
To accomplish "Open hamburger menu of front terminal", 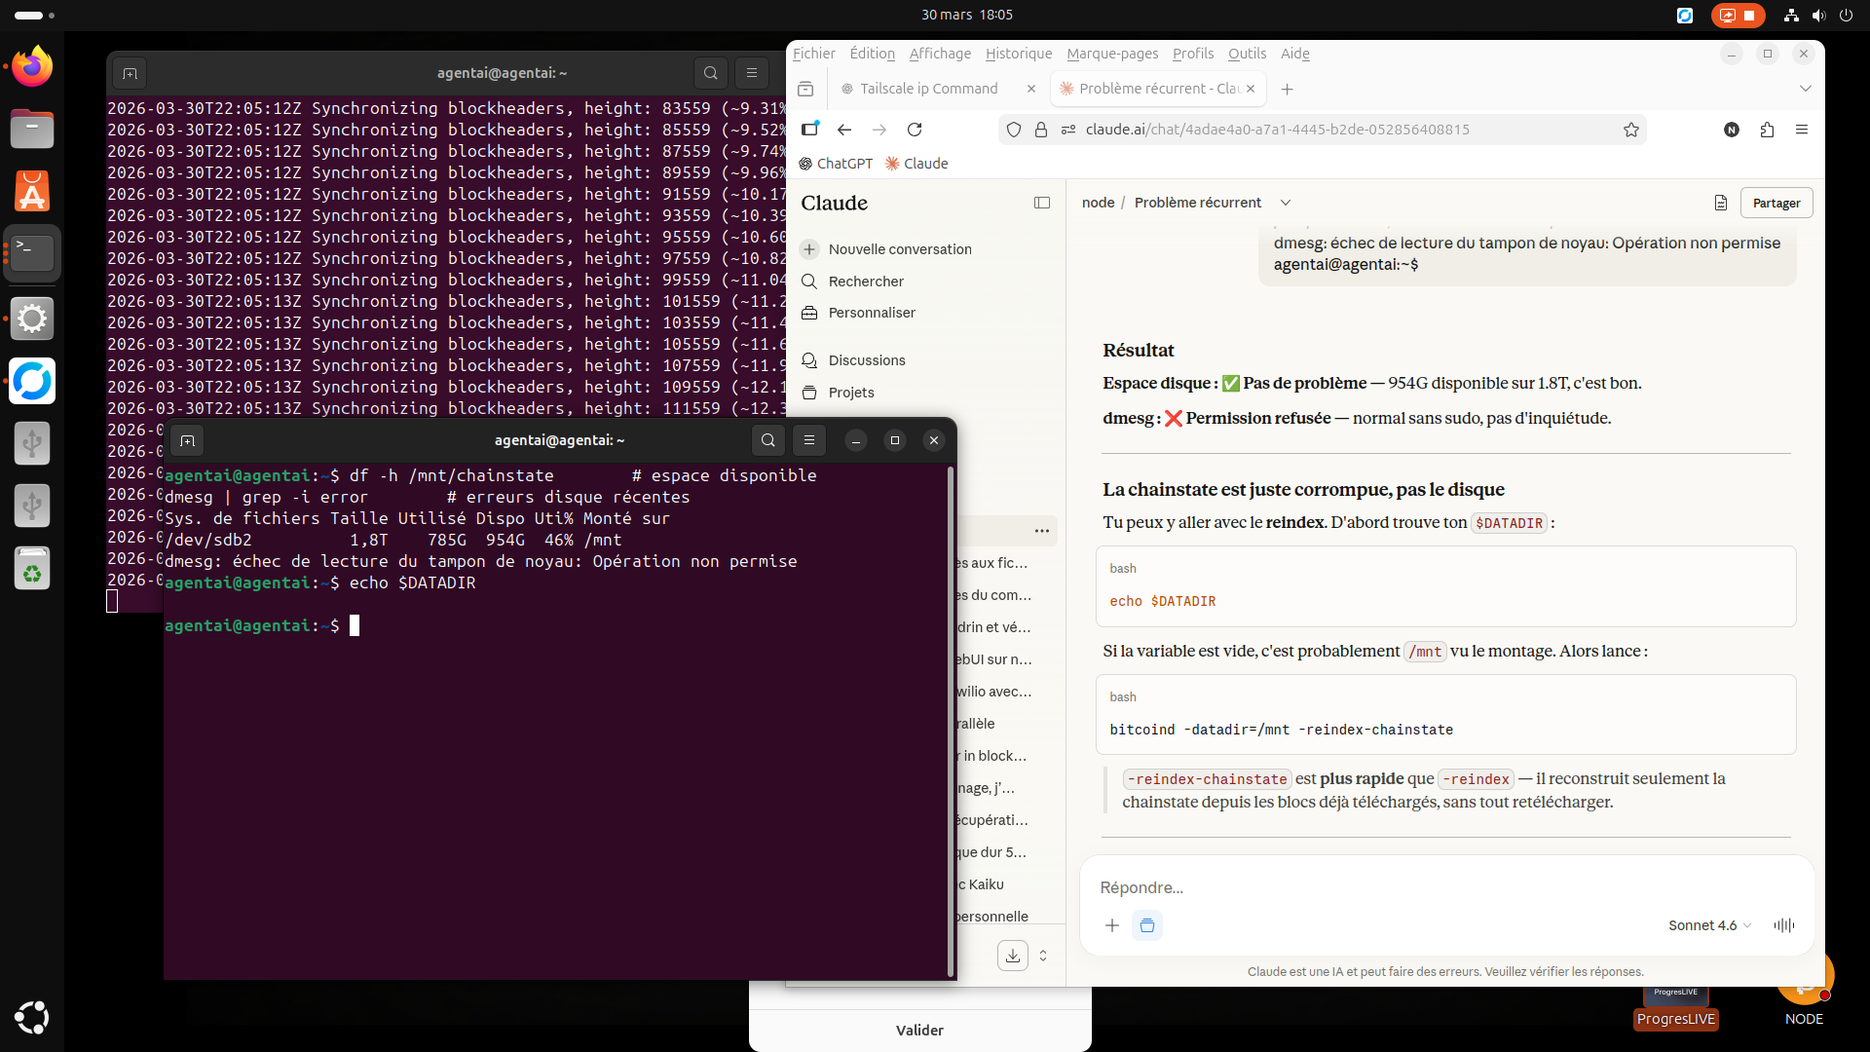I will point(808,440).
